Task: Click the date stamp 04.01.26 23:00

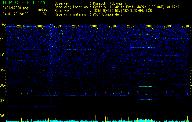Action: pos(16,14)
